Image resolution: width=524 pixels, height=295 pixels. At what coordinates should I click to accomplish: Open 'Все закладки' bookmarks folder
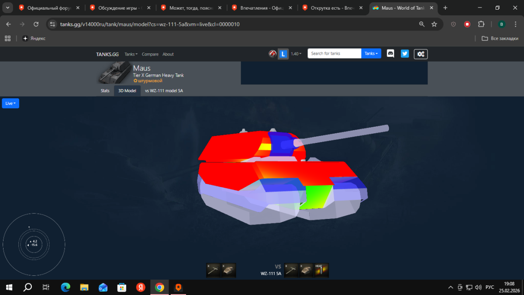[x=499, y=38]
